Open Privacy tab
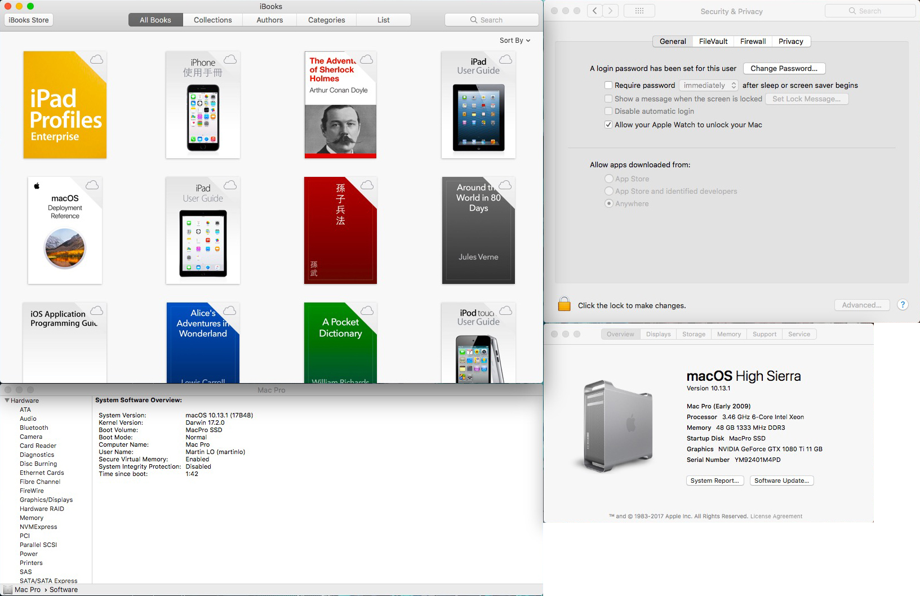This screenshot has height=596, width=920. point(791,41)
